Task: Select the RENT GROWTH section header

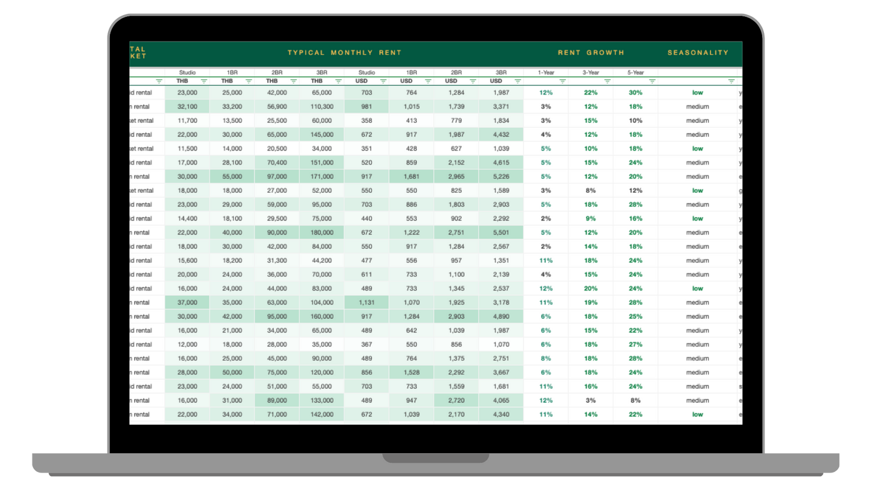Action: click(x=592, y=52)
